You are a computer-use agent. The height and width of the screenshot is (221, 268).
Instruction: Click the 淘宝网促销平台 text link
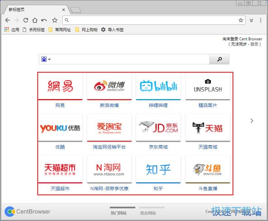109,147
